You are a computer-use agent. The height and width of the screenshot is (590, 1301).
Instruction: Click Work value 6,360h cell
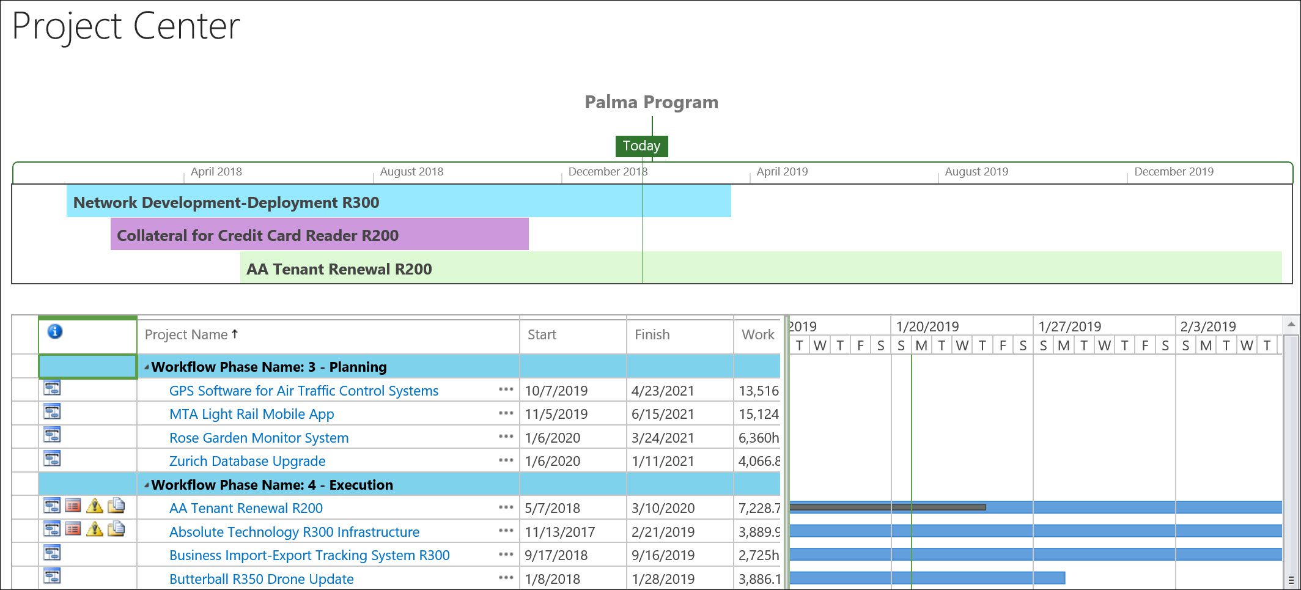(x=758, y=438)
